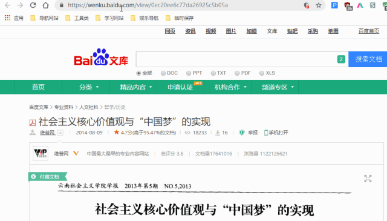Image resolution: width=387 pixels, height=221 pixels.
Task: Select the PPT radio button
Action: tap(189, 73)
